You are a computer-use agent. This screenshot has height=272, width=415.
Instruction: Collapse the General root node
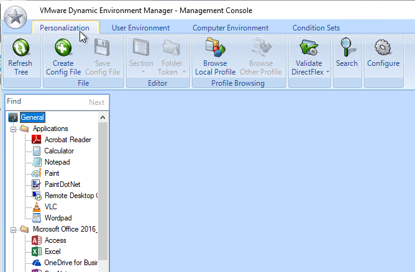(x=13, y=117)
